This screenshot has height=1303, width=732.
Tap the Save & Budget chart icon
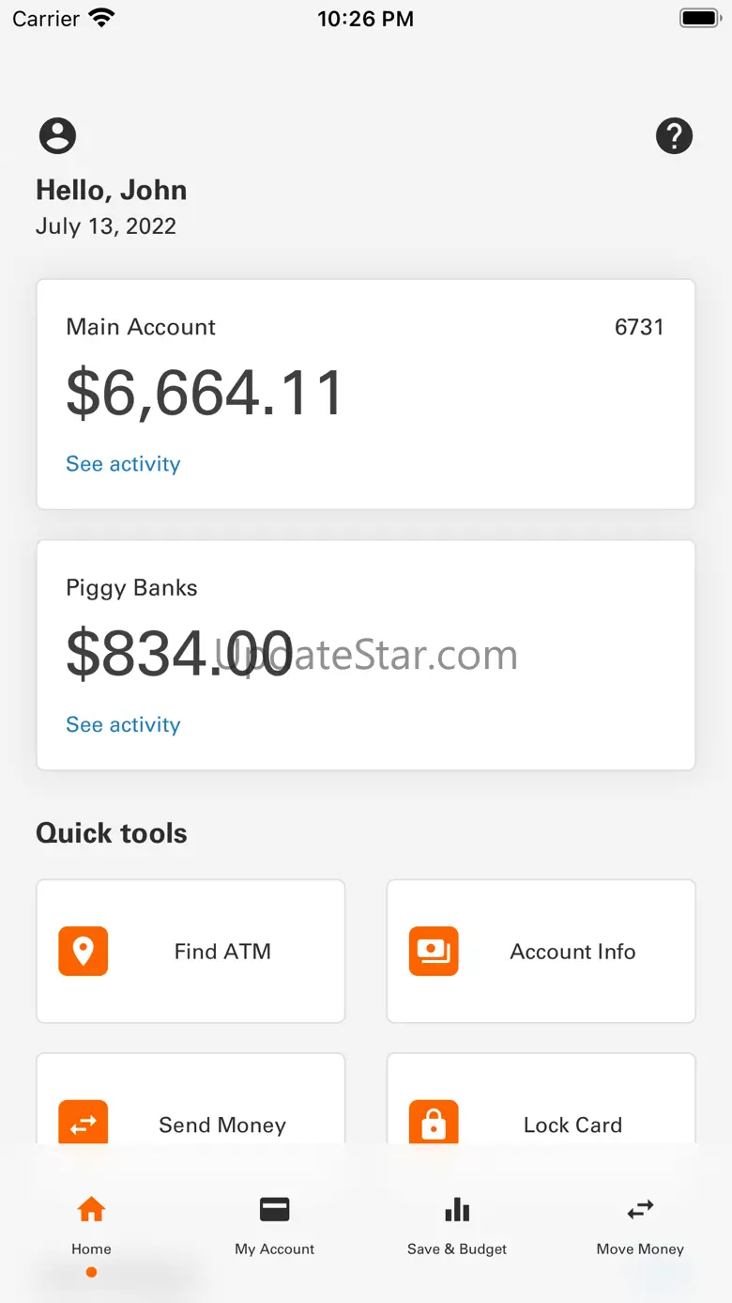[457, 1209]
